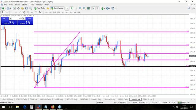Choose the trendline drawing tool
Viewport: 196px width, 110px height.
(x=20, y=12)
